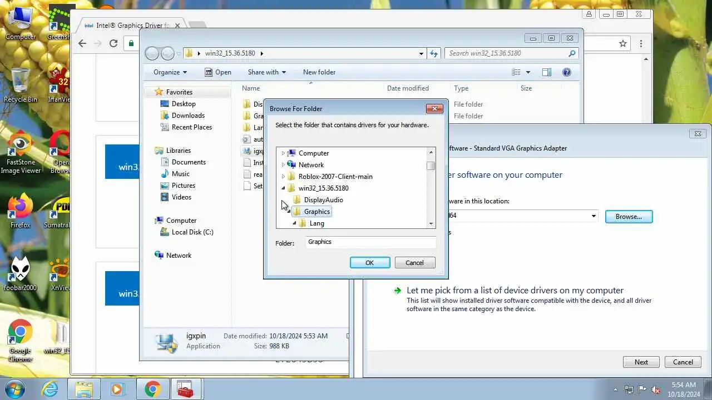Open the change view dropdown arrow
Viewport: 712px width, 400px height.
coord(528,72)
